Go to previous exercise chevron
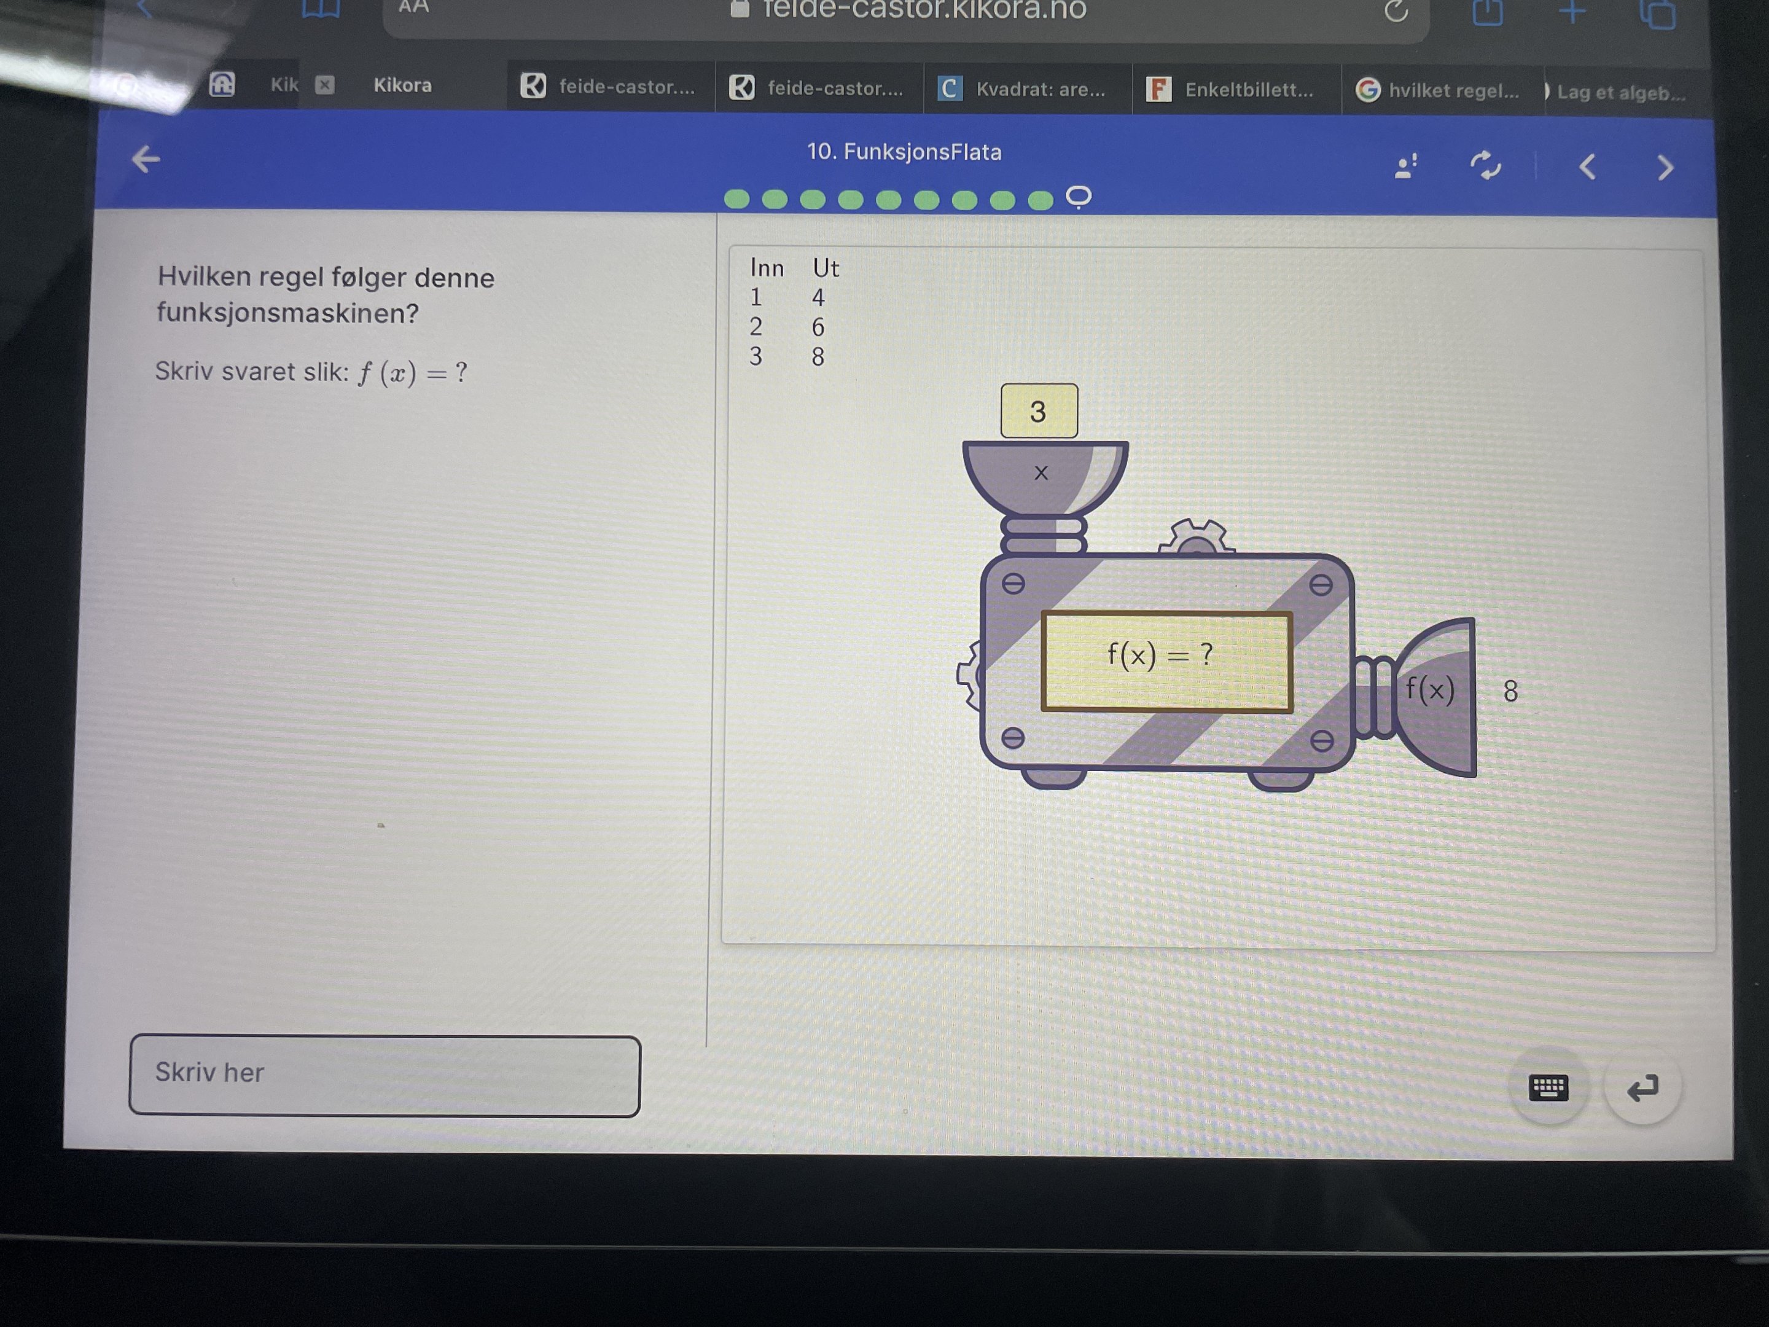Screen dimensions: 1769x1327 tap(1587, 167)
